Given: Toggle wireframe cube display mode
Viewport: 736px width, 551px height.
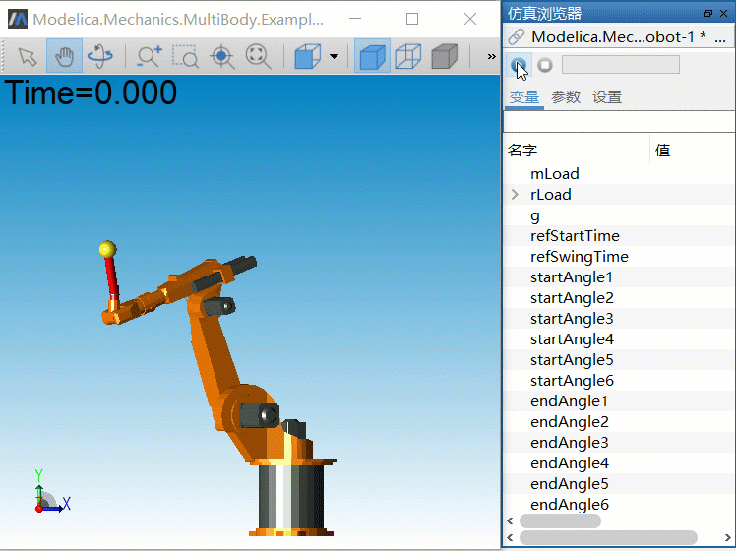Looking at the screenshot, I should (x=407, y=57).
